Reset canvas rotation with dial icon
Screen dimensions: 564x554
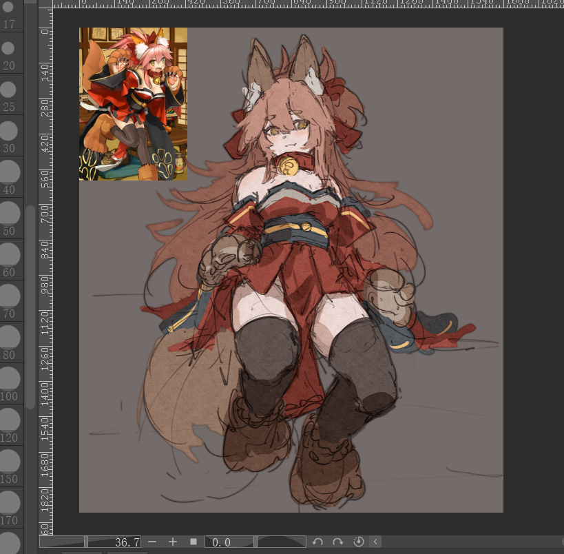pyautogui.click(x=359, y=542)
